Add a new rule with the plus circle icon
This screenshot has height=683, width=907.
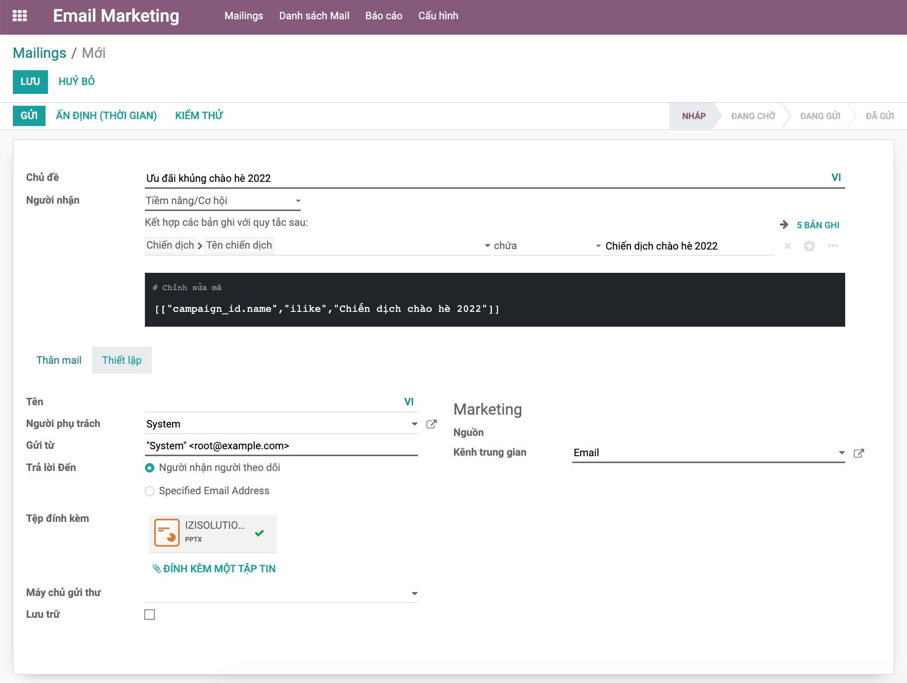[x=810, y=246]
